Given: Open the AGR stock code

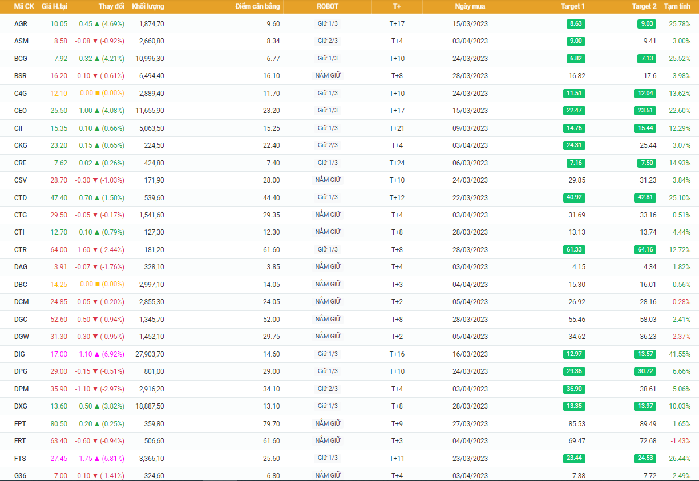Looking at the screenshot, I should click(x=21, y=24).
